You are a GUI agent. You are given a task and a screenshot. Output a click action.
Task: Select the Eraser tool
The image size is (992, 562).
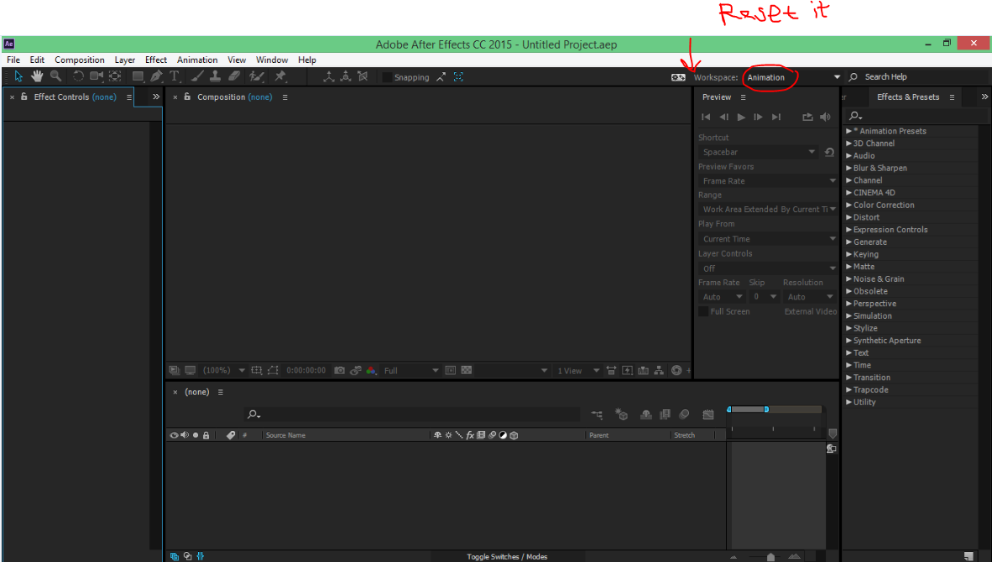(x=233, y=76)
